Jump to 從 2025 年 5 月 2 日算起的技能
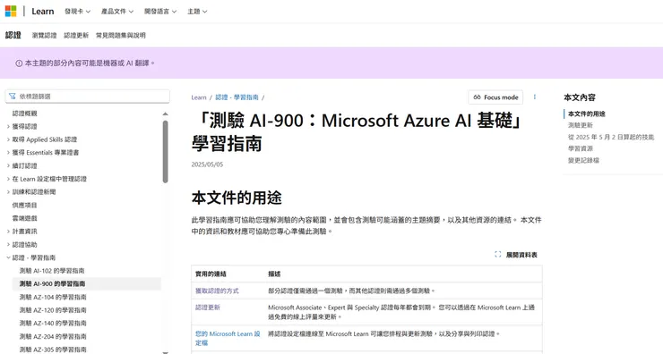 point(611,137)
